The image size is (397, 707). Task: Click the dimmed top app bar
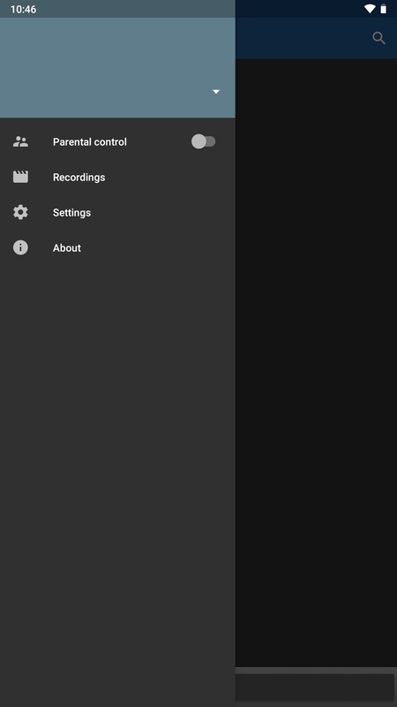click(302, 38)
